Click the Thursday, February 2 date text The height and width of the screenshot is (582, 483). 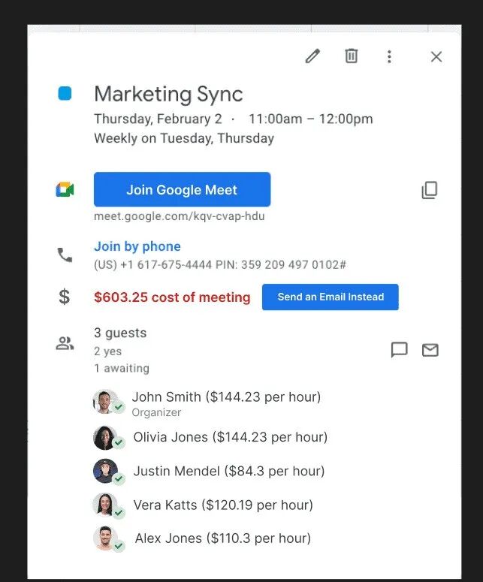pyautogui.click(x=158, y=119)
